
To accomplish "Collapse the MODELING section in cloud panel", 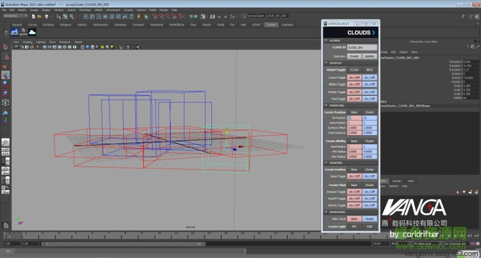I will click(x=326, y=106).
